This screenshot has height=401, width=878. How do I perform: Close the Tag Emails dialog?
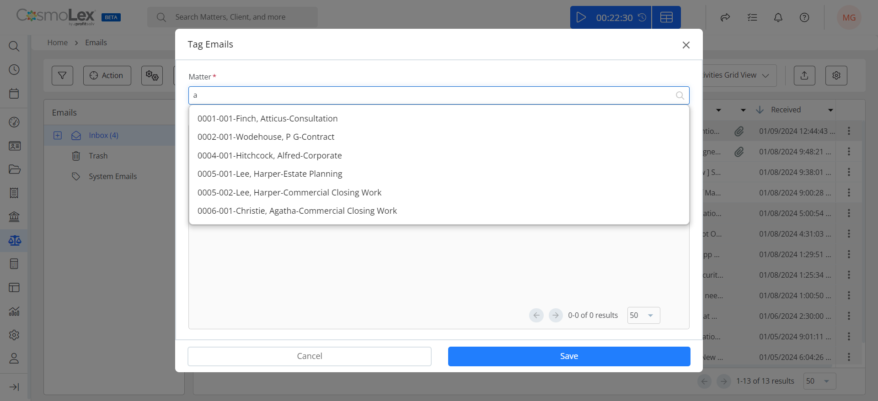[686, 45]
